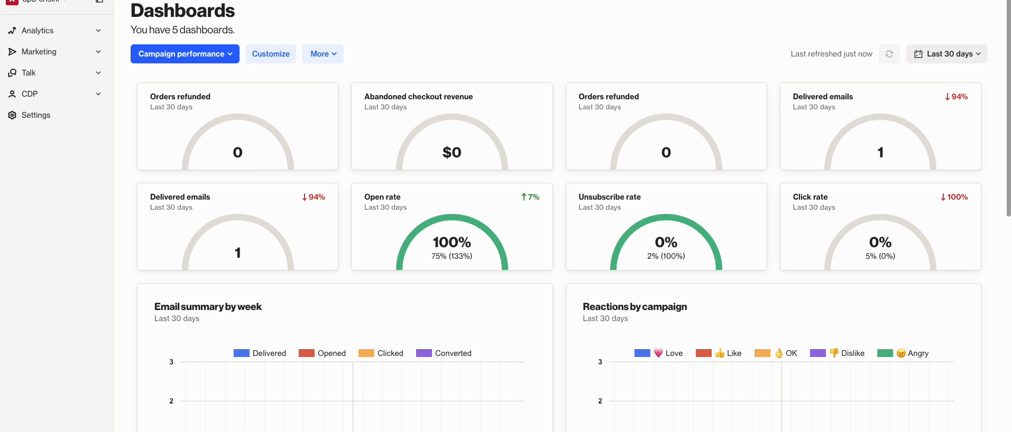Open the More options menu
The width and height of the screenshot is (1012, 432).
coord(323,54)
